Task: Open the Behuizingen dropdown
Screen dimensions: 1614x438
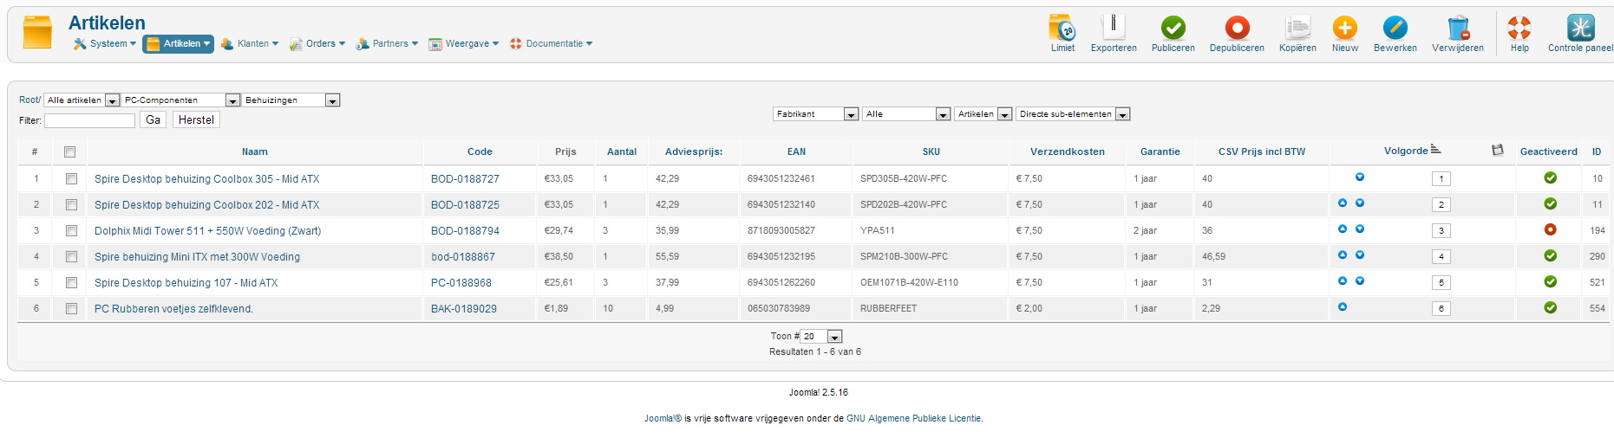Action: click(x=291, y=100)
